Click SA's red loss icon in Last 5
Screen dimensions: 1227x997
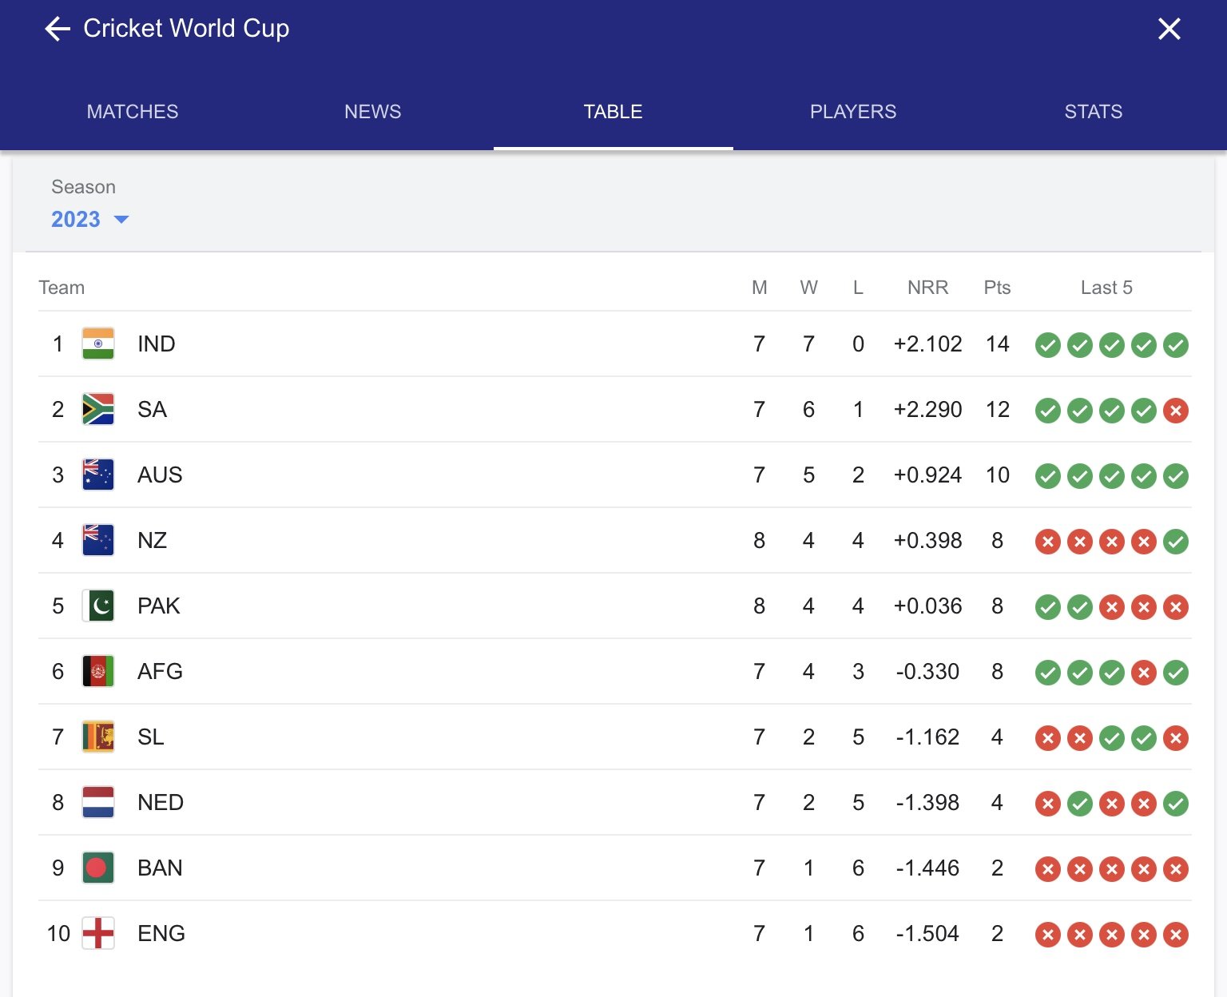click(x=1176, y=411)
